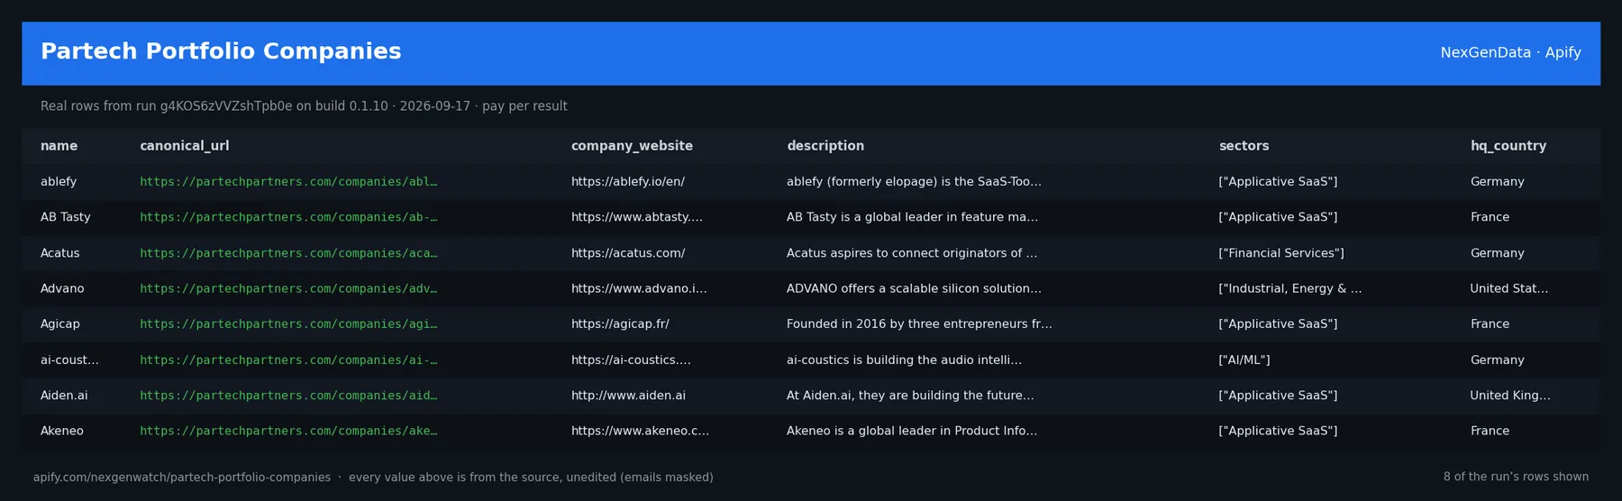Click footer note '8 of the run's rows shown'

point(1516,477)
